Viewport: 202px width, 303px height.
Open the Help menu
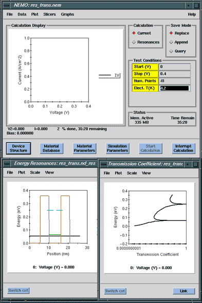point(192,14)
